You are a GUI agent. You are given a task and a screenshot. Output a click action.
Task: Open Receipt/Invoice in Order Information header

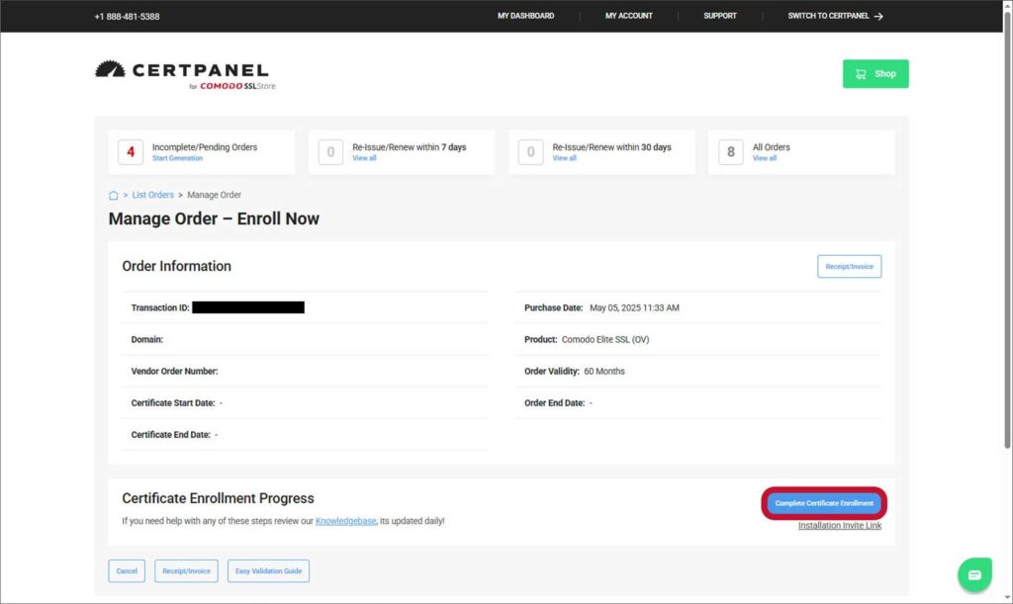click(x=849, y=267)
